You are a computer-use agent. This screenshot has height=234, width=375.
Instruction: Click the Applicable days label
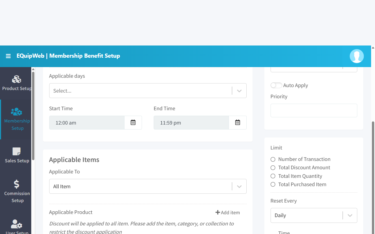coord(67,76)
